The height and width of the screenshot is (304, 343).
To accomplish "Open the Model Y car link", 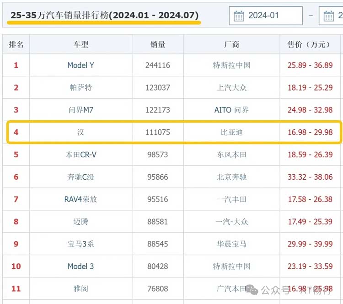I will pos(80,65).
